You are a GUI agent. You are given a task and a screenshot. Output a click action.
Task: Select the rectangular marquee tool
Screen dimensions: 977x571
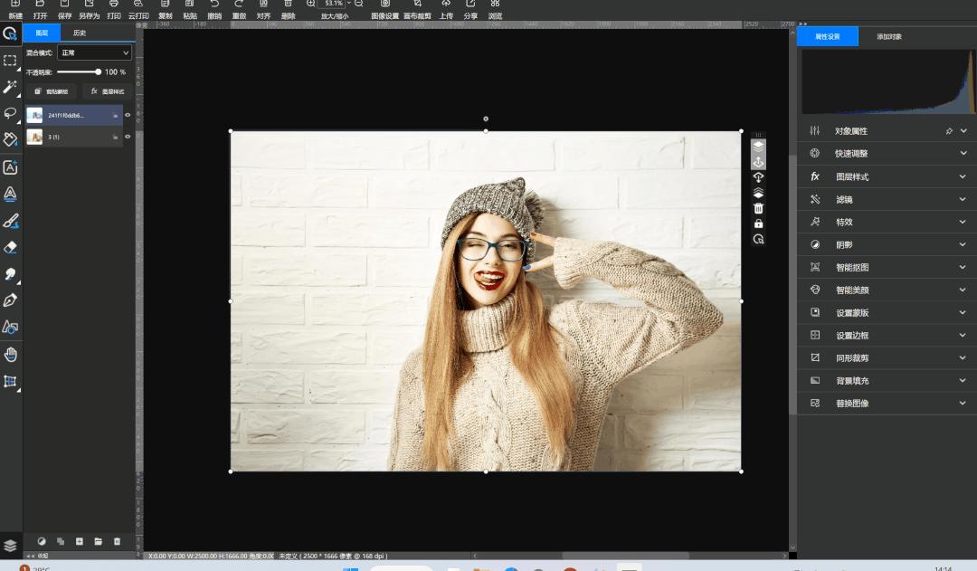[10, 61]
